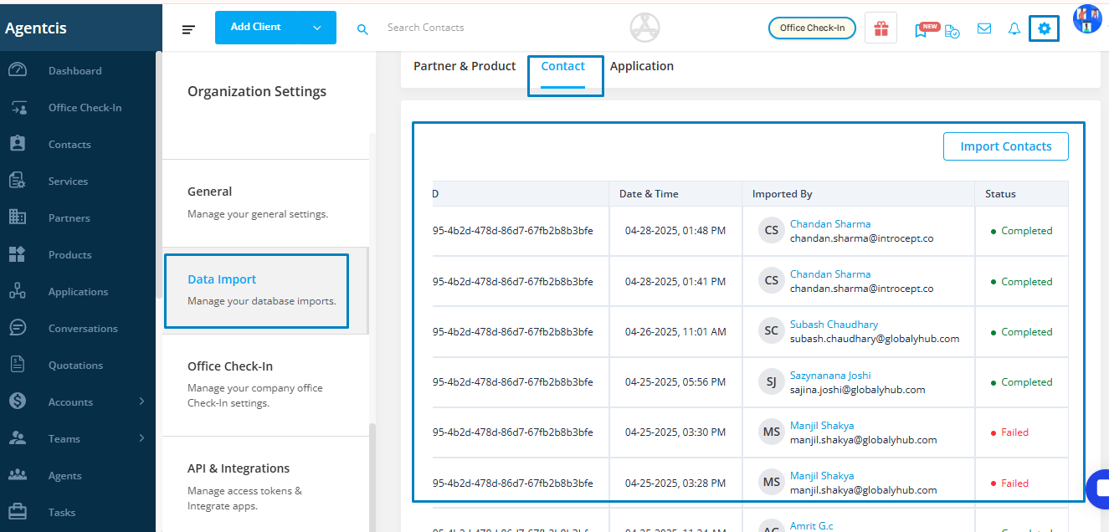Toggle the hamburger menu icon

(x=189, y=29)
